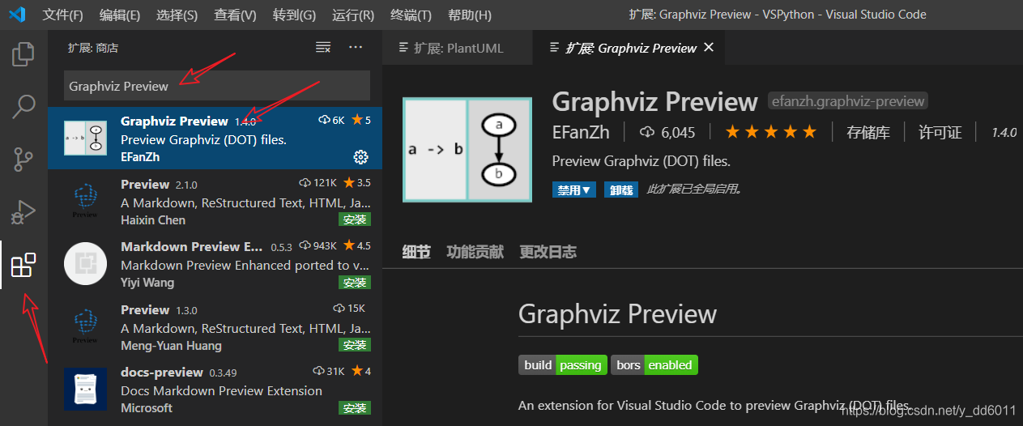Open the Graphviz Preview manage gear icon

coord(361,156)
